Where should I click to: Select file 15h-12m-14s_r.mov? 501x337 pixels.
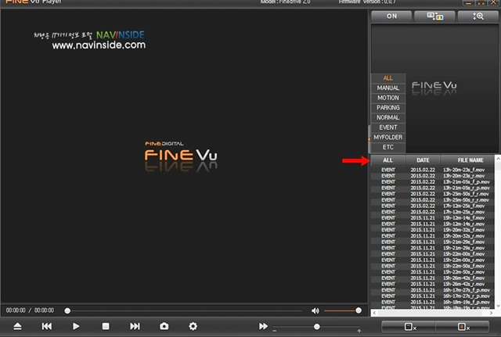[x=433, y=224]
